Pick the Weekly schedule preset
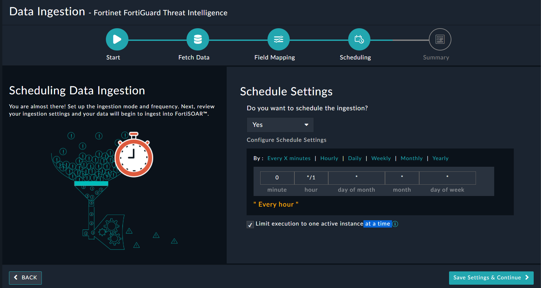Viewport: 541px width, 288px height. (x=381, y=158)
